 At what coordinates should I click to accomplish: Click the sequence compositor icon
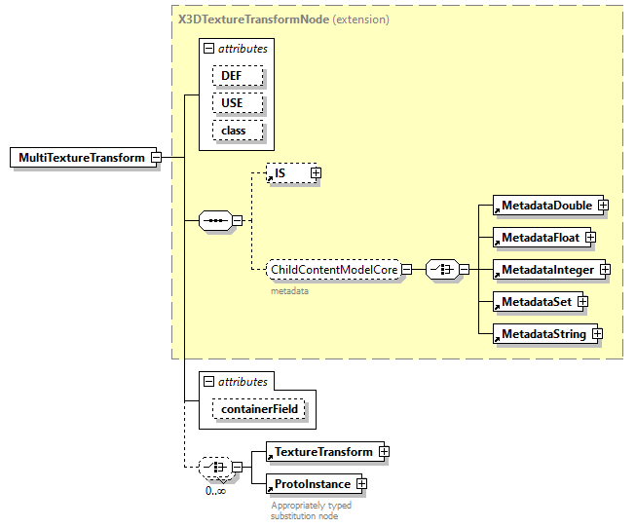214,222
